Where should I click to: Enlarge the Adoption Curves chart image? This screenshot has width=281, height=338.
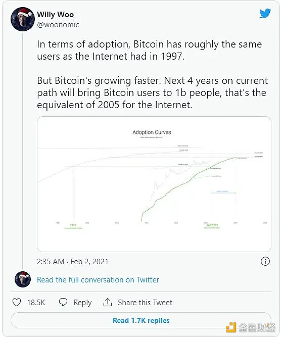click(154, 184)
